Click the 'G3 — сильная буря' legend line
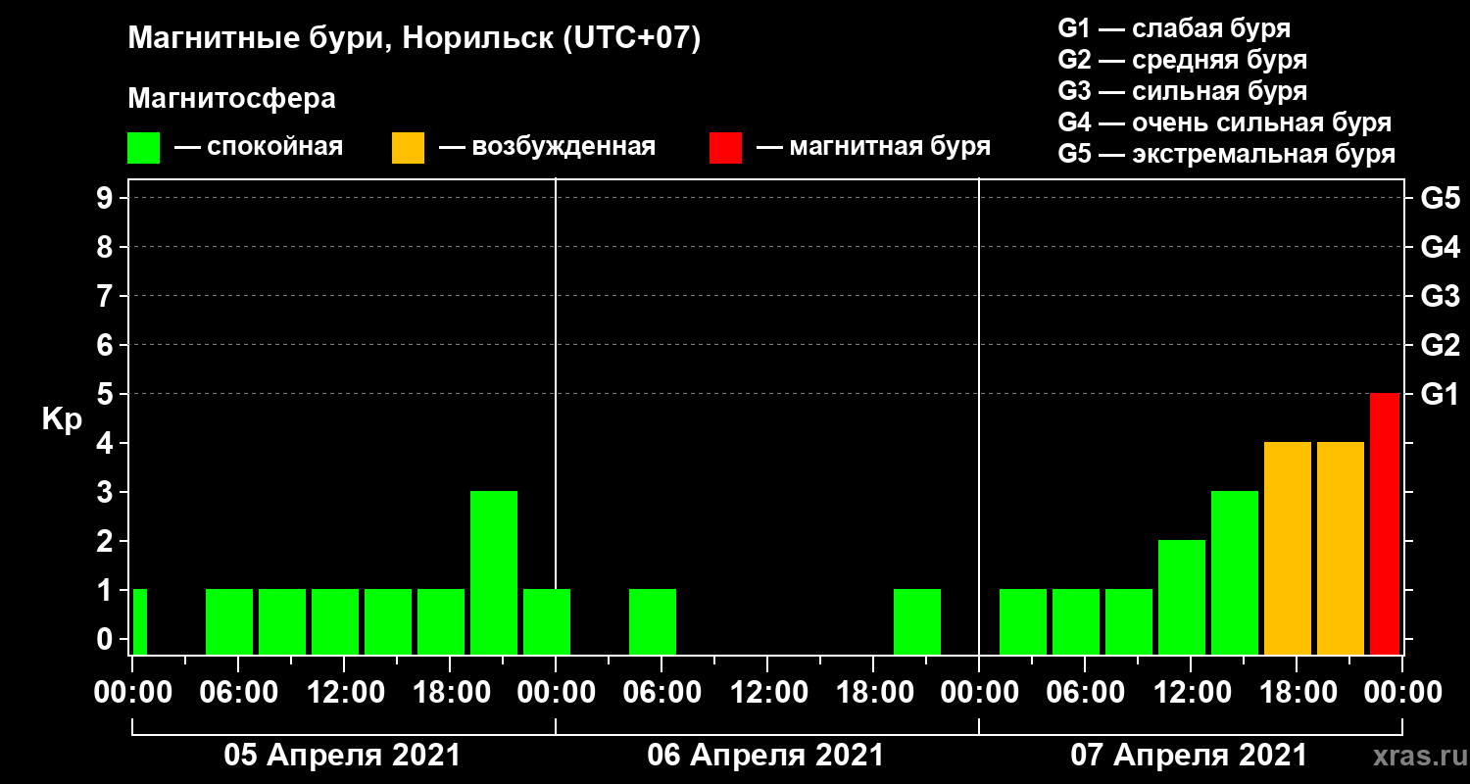 [1182, 91]
